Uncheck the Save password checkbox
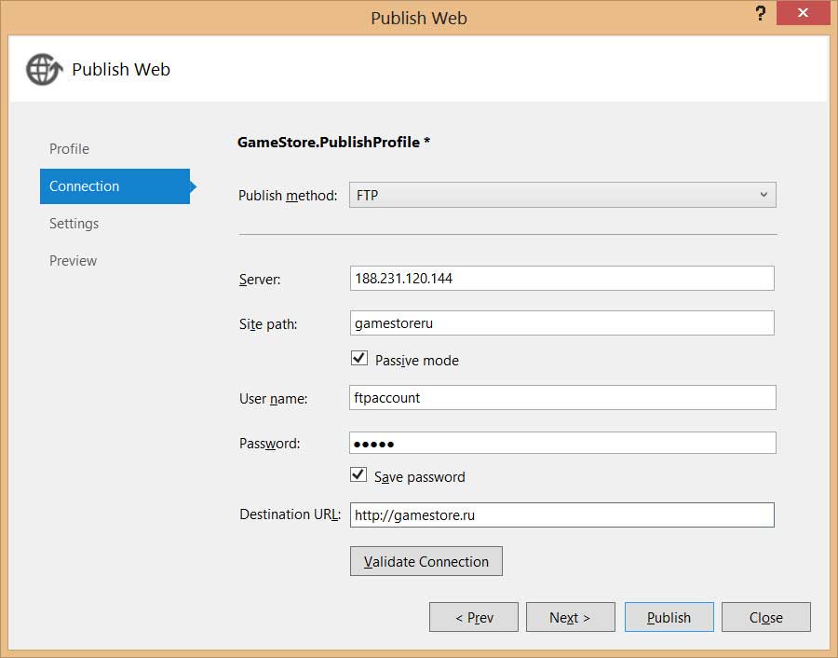Image resolution: width=838 pixels, height=658 pixels. point(358,474)
